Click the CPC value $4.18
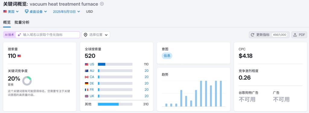The width and height of the screenshot is (309, 113). coord(246,56)
